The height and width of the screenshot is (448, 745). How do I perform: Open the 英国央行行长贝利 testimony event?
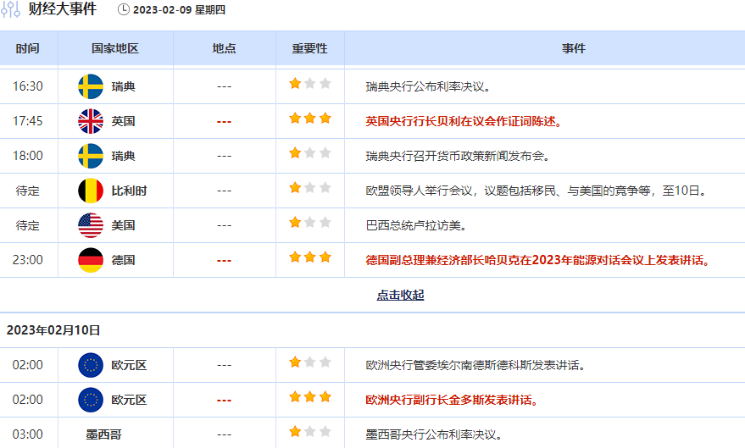[x=464, y=121]
